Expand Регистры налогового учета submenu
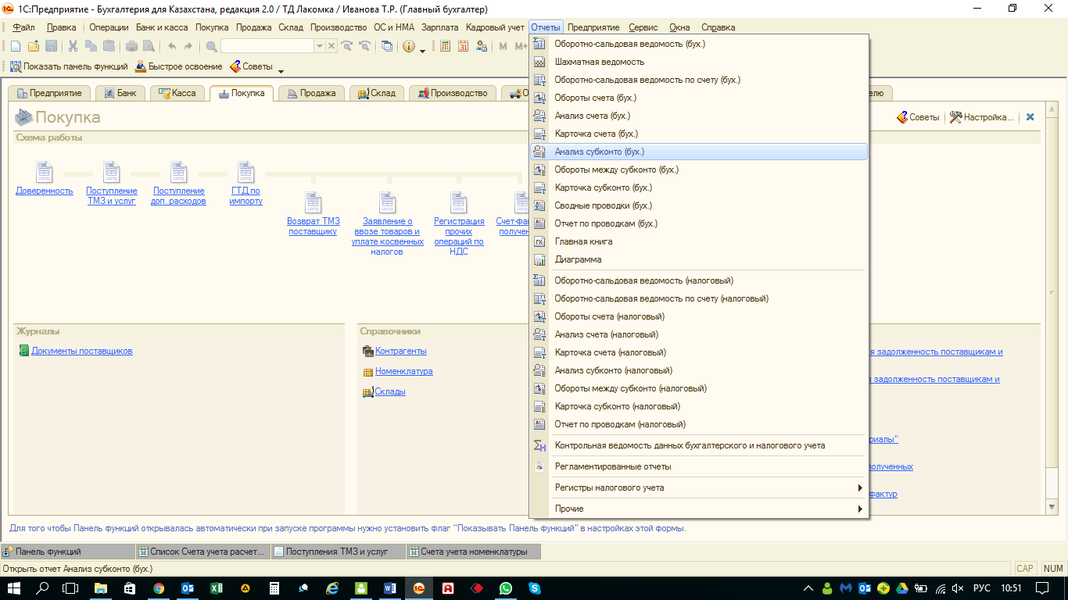The height and width of the screenshot is (600, 1068). pos(860,487)
